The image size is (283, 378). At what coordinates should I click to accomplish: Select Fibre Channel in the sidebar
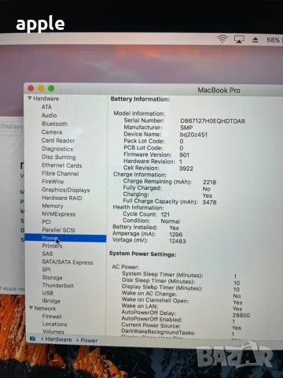pos(61,173)
